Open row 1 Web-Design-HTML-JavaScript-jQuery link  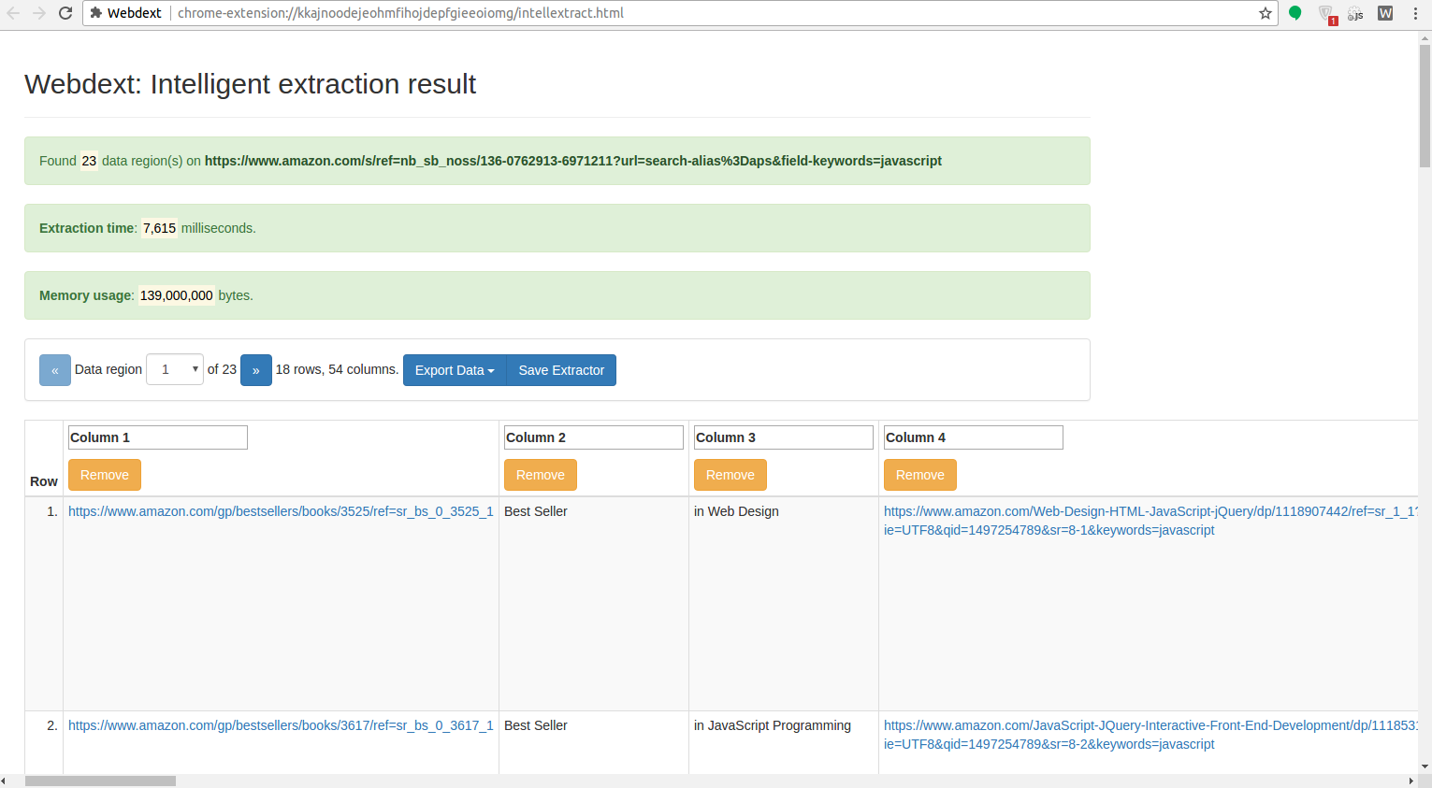[1150, 521]
